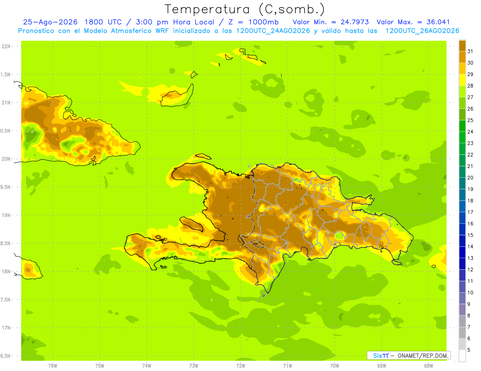Click the '70W' longitude label
Image resolution: width=481 pixels, height=371 pixels.
pyautogui.click(x=335, y=365)
